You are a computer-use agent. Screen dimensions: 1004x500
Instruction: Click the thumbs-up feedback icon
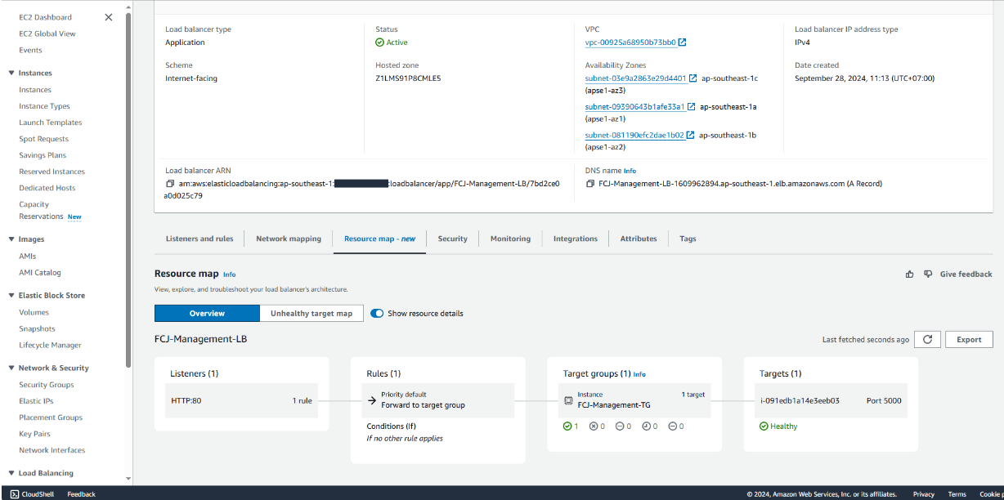910,275
